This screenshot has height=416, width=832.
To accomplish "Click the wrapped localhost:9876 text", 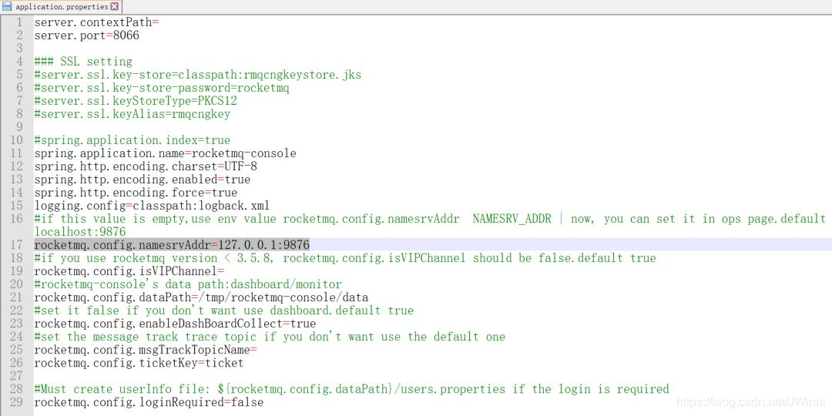I will click(80, 232).
